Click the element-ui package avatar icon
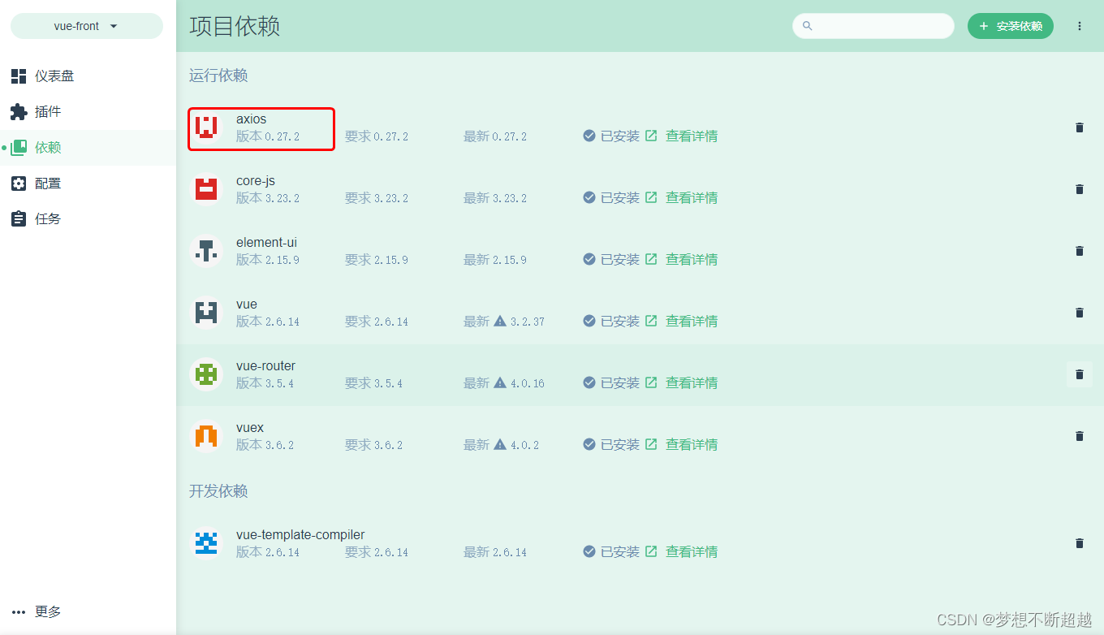The height and width of the screenshot is (635, 1104). [x=206, y=251]
